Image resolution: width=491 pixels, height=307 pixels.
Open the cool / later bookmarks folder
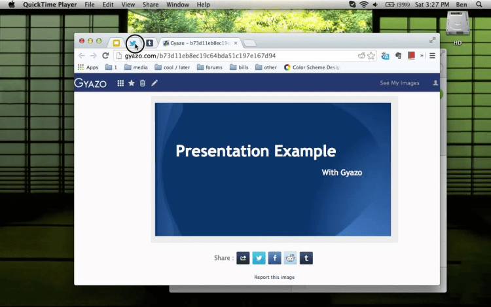pos(172,67)
